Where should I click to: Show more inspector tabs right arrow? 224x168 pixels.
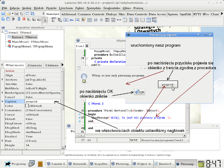(x=62, y=65)
